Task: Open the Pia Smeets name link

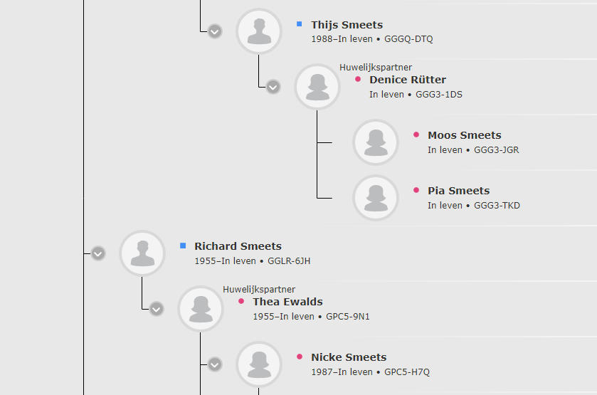Action: pos(458,191)
